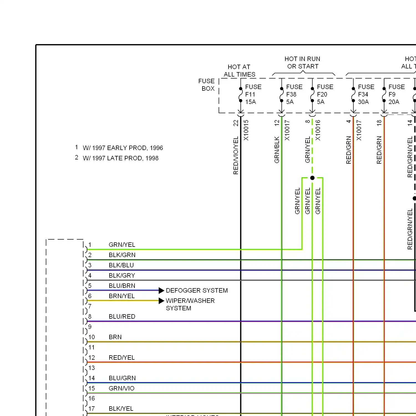
Task: Click the GRN/YEL splice junction dot
Action: click(x=312, y=178)
